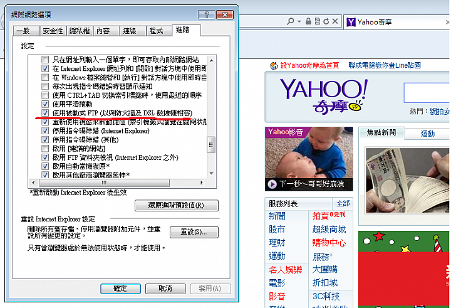451x308 pixels.
Task: Uncheck 啟用自動當機復原 checkbox
Action: 45,166
